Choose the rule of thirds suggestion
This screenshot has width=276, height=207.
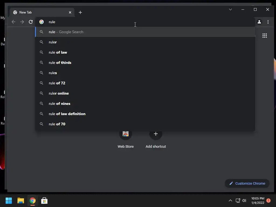click(x=145, y=63)
